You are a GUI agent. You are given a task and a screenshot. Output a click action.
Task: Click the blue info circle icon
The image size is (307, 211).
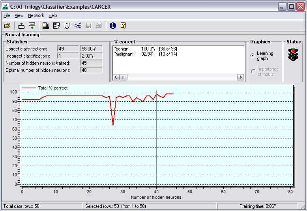[x=113, y=26]
